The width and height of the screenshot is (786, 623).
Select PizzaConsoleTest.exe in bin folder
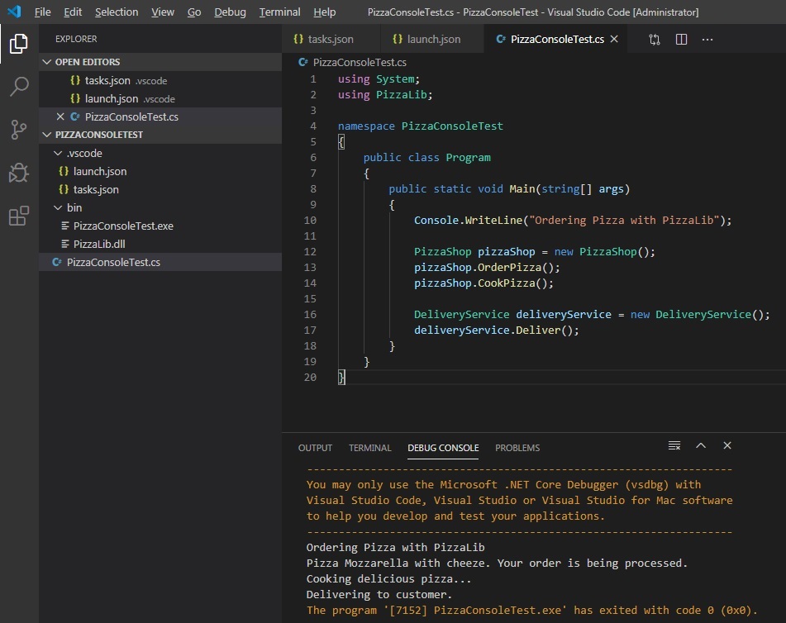[x=160, y=226]
